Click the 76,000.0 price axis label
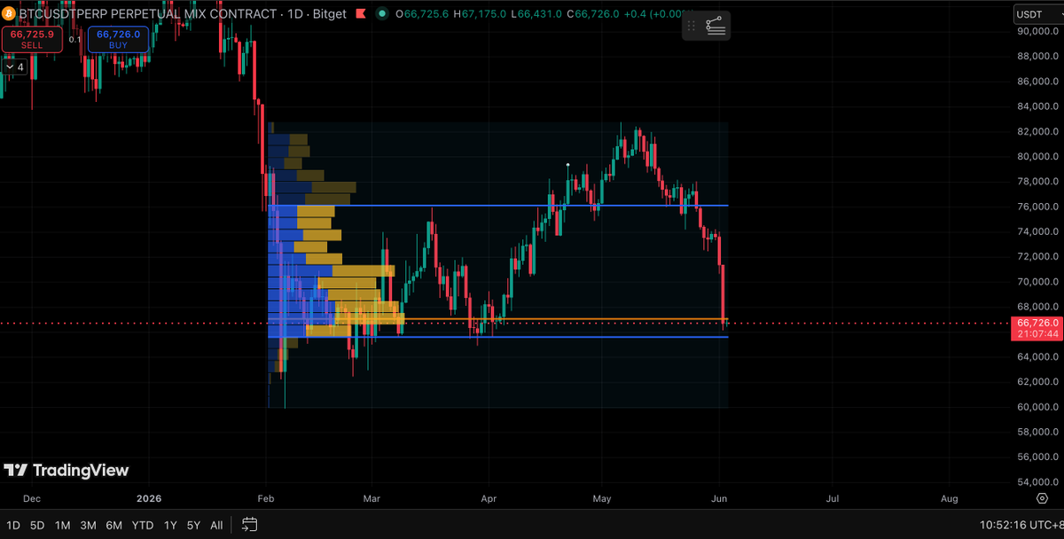This screenshot has width=1064, height=539. pyautogui.click(x=1037, y=207)
